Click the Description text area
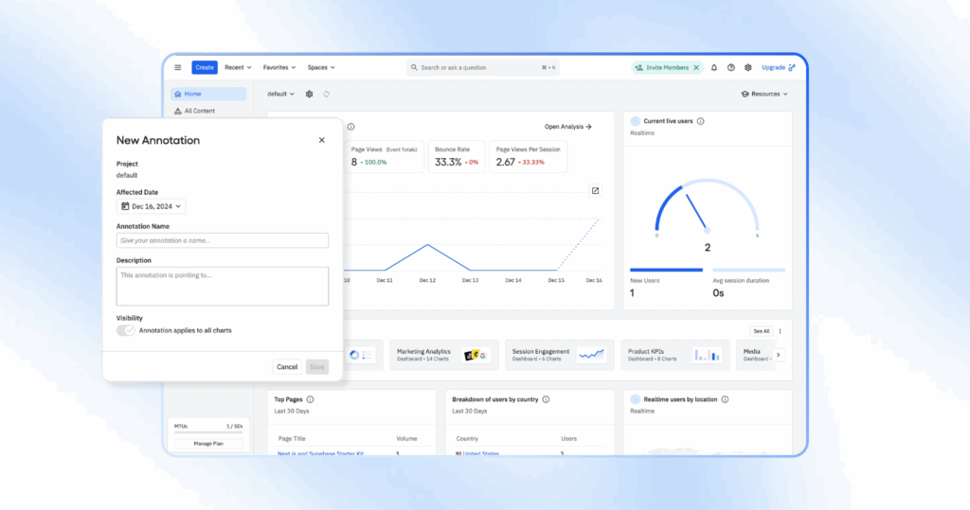The width and height of the screenshot is (970, 510). point(222,286)
